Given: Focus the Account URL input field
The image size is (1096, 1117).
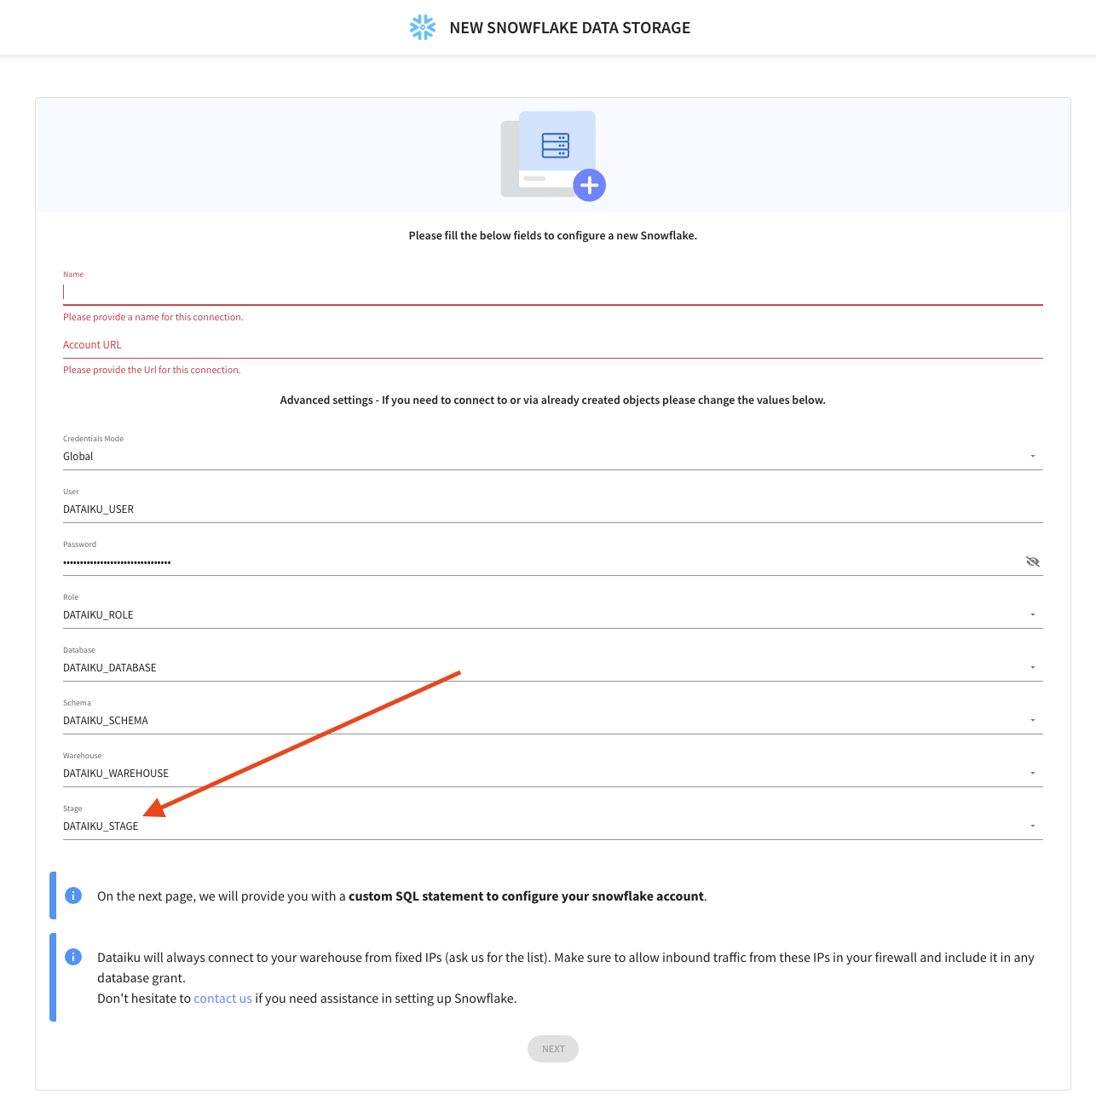Looking at the screenshot, I should (553, 345).
